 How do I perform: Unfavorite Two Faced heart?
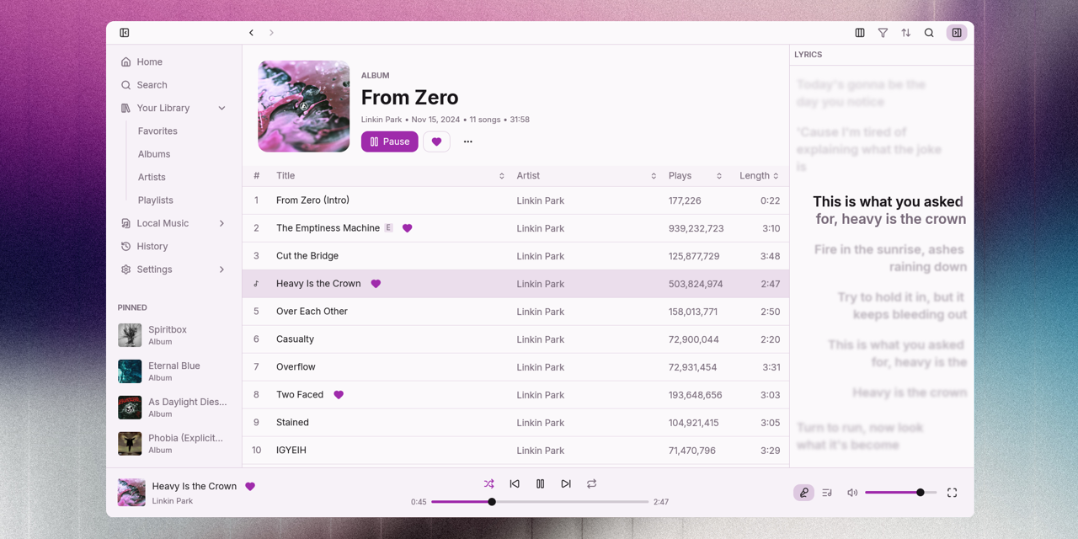tap(339, 395)
